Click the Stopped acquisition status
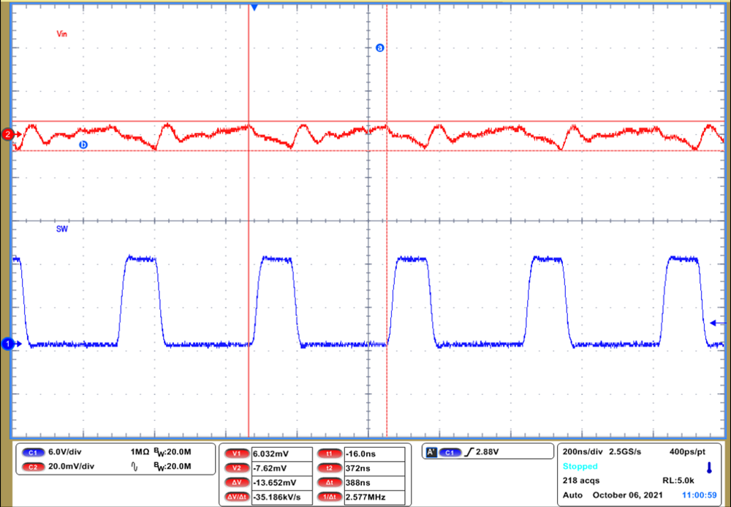 (580, 466)
